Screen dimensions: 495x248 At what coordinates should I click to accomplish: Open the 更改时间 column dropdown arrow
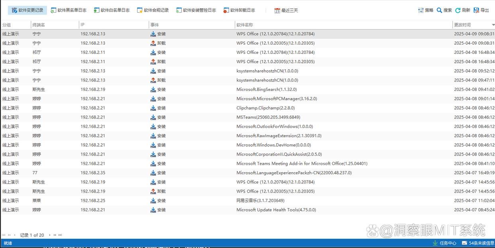pos(493,25)
